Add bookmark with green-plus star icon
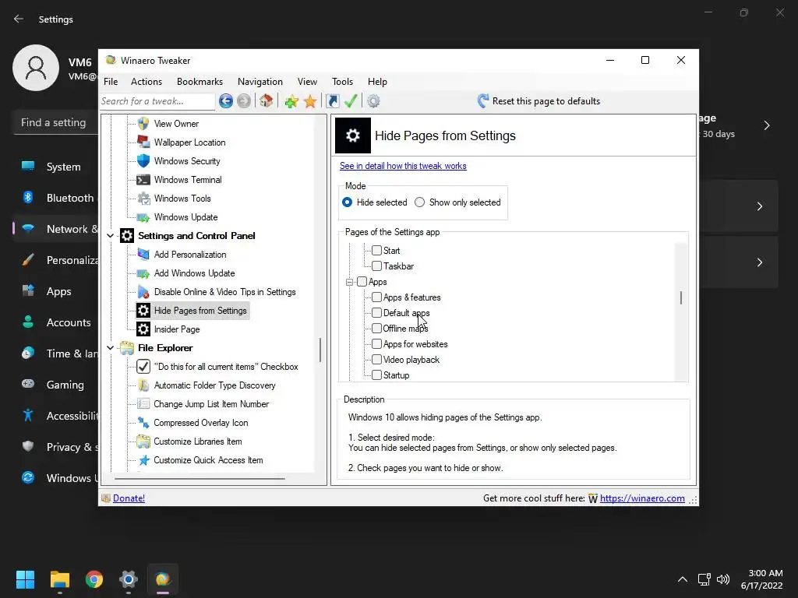Image resolution: width=798 pixels, height=598 pixels. coord(291,101)
